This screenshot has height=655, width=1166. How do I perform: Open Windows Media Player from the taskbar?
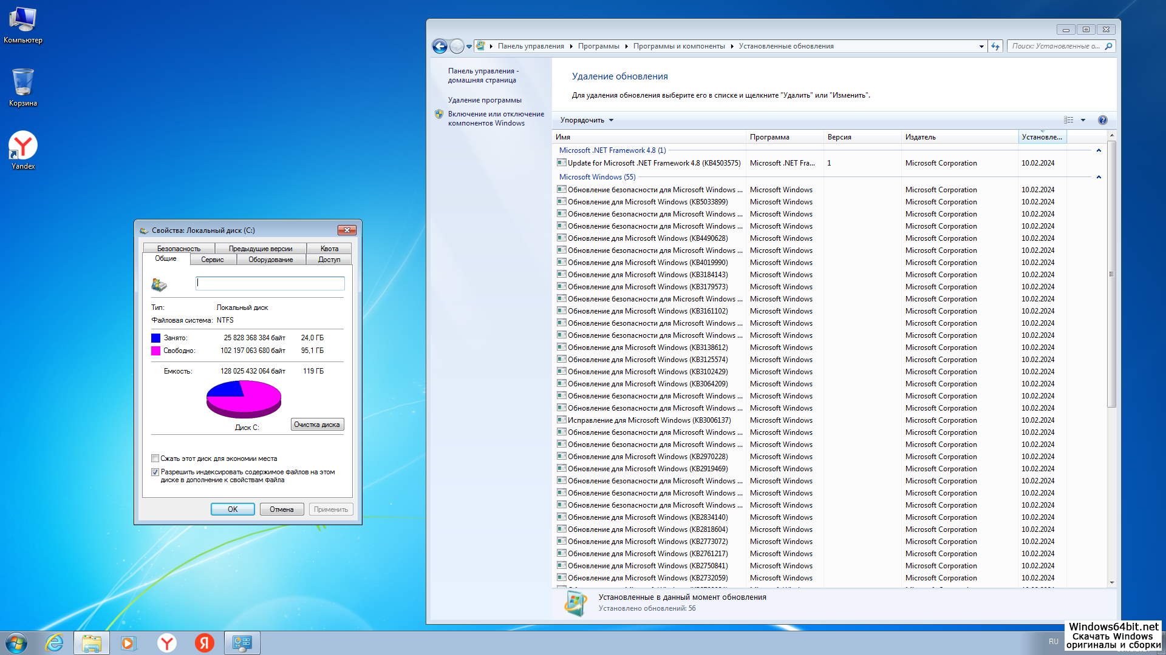click(x=129, y=643)
